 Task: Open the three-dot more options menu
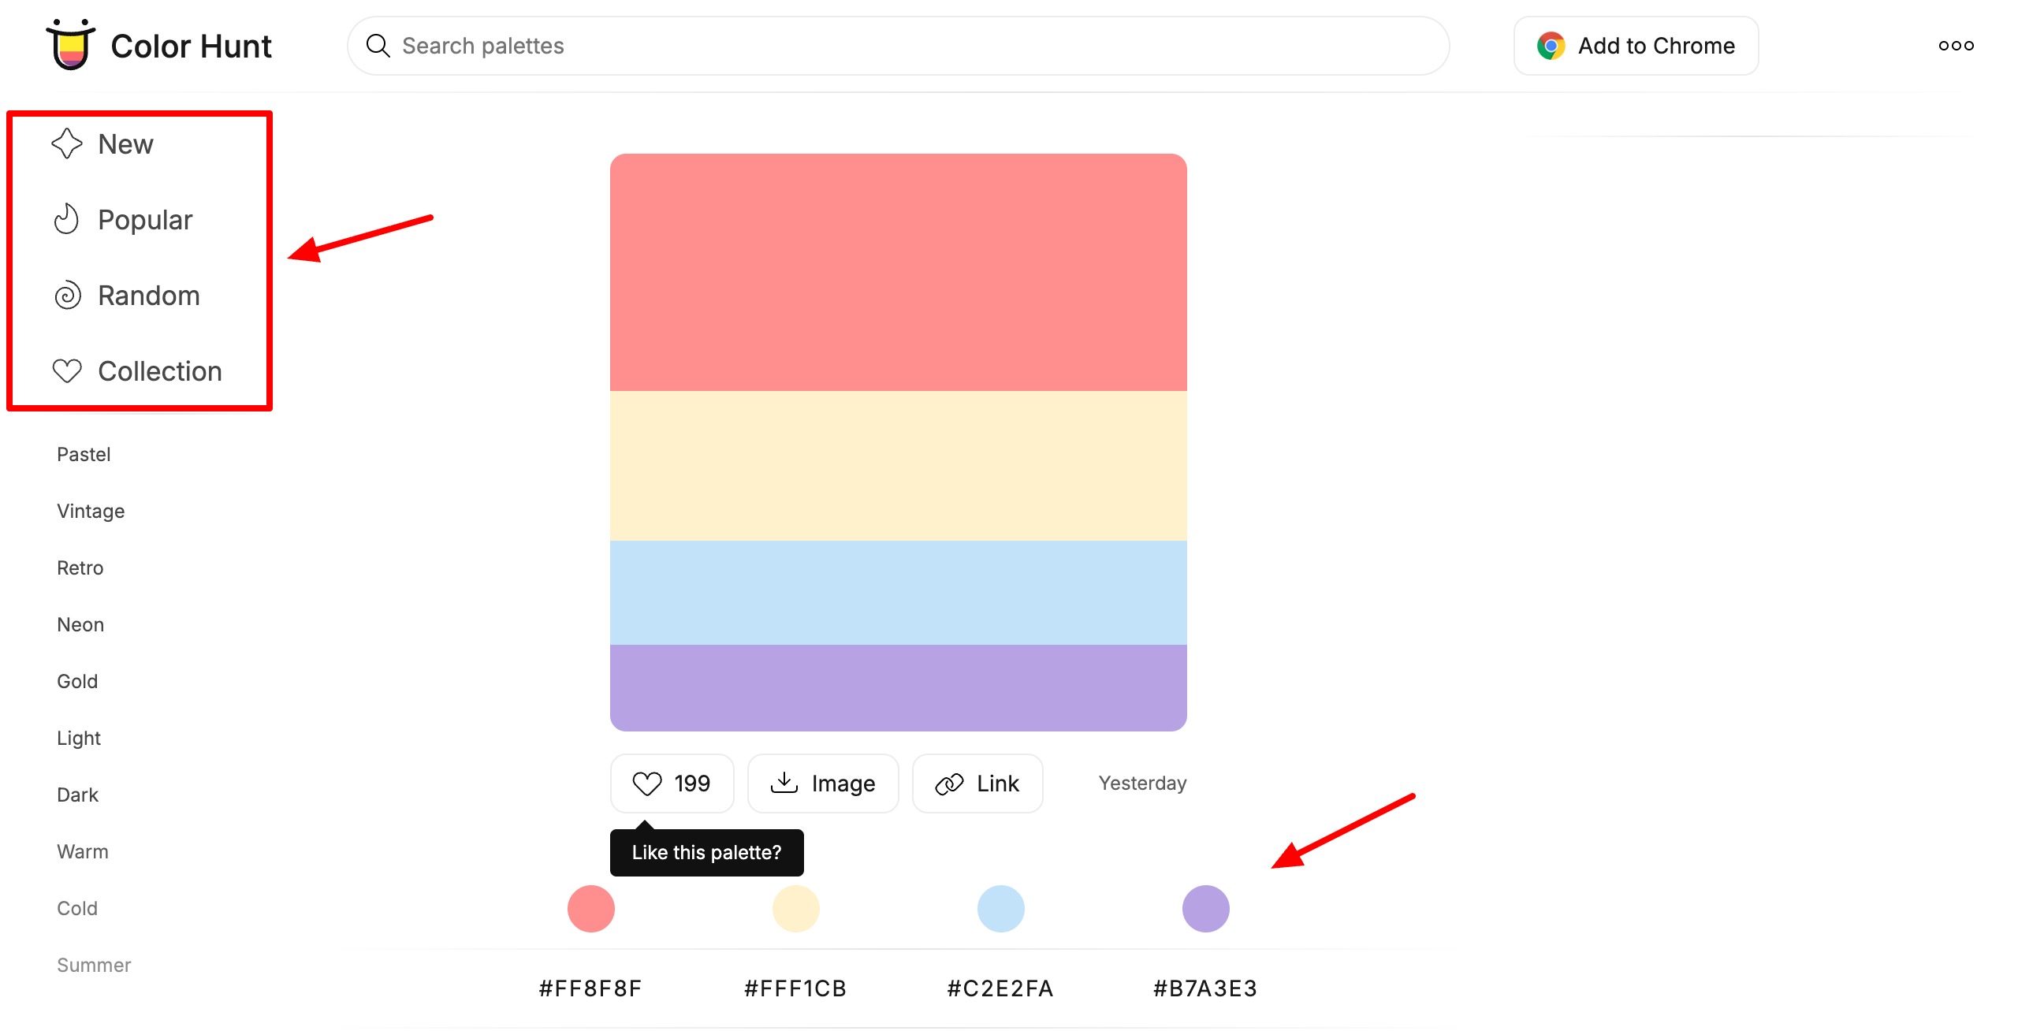click(1956, 46)
